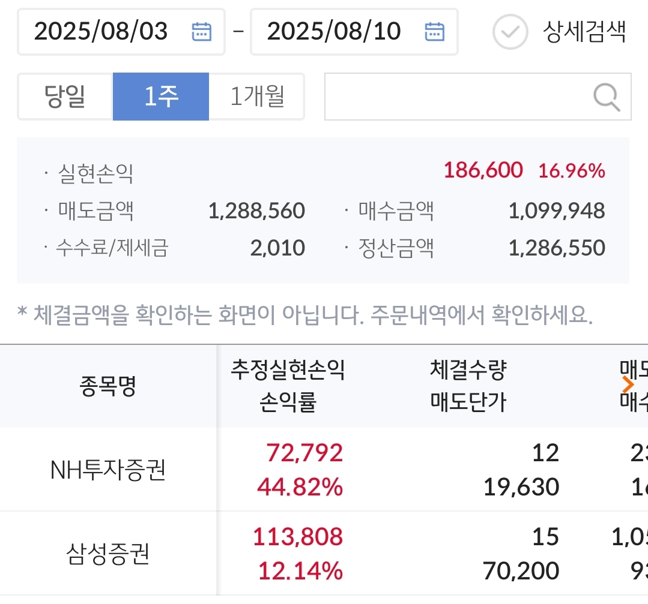The image size is (648, 604).
Task: Click the 매수금액 value 1,099,948
Action: [x=557, y=211]
